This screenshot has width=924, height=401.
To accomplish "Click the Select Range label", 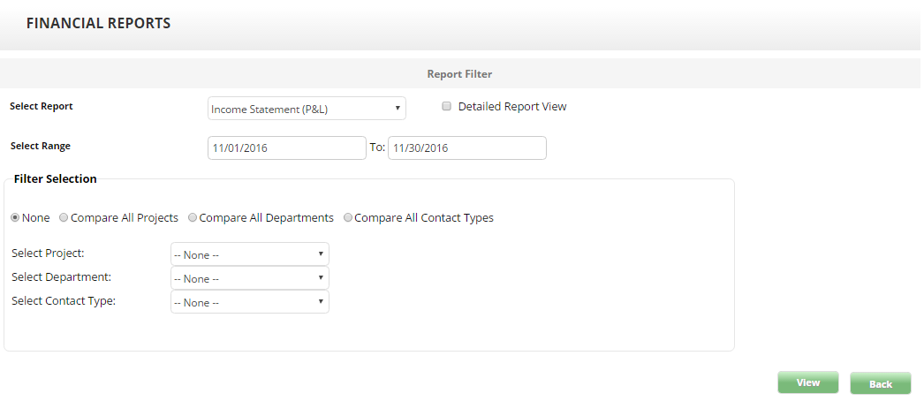I will coord(40,146).
